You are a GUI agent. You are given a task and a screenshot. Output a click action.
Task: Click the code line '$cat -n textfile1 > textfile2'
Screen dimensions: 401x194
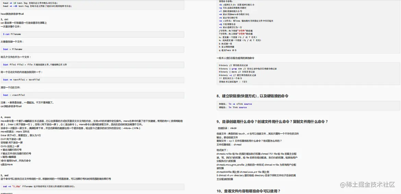pyautogui.click(x=22, y=80)
